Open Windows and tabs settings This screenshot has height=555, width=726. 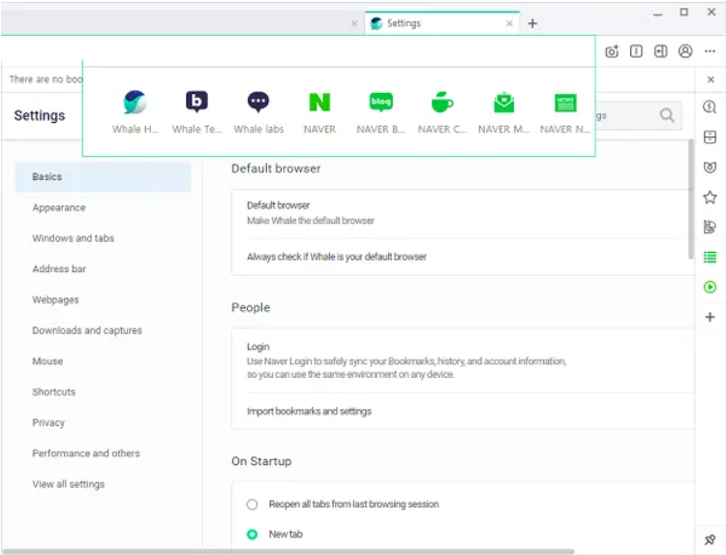(x=74, y=238)
